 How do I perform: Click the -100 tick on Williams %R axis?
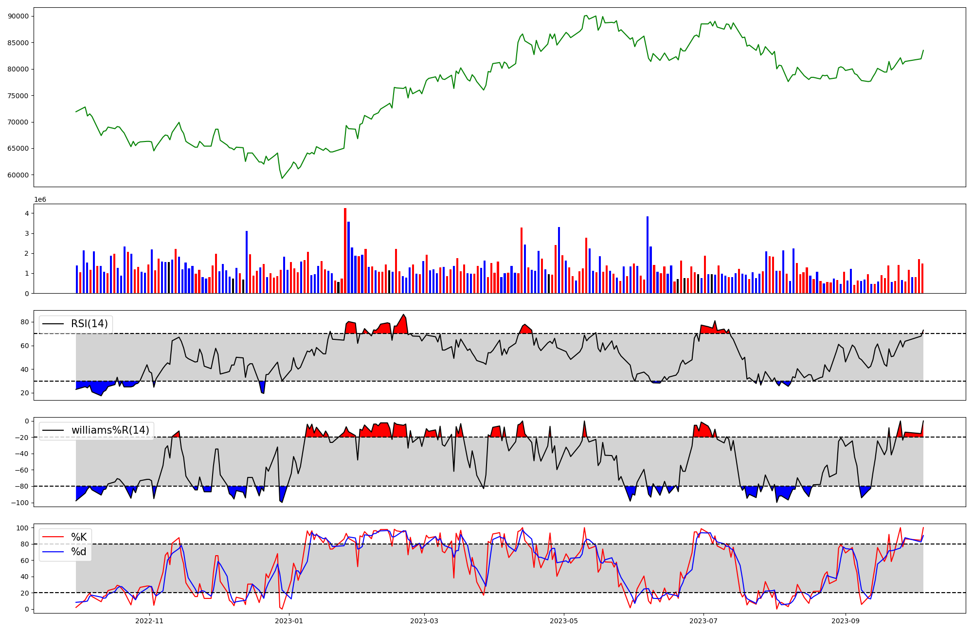(x=20, y=503)
